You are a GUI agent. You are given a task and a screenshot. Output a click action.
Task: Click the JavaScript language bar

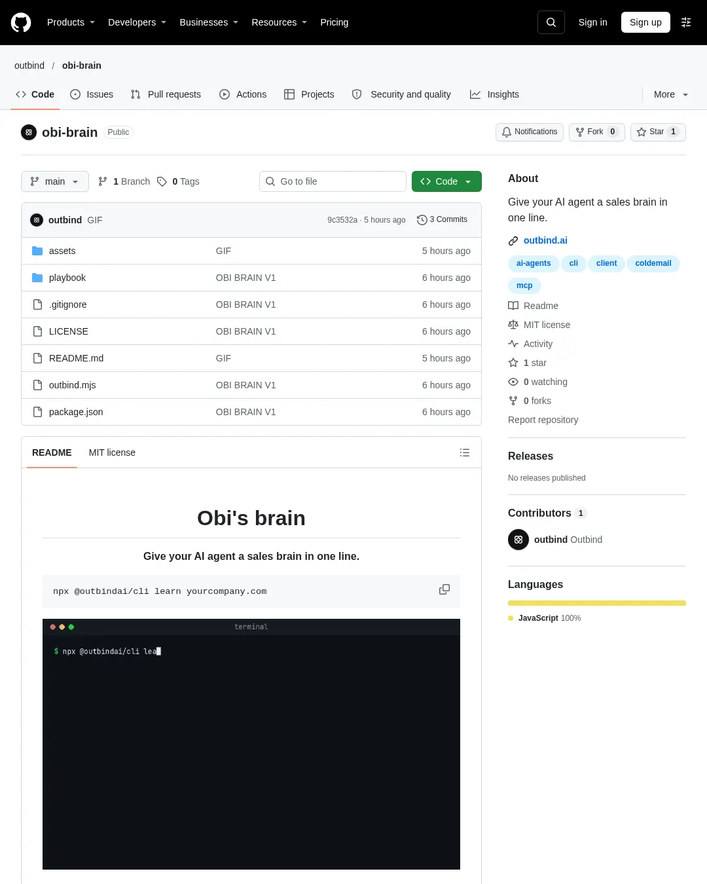(x=597, y=603)
